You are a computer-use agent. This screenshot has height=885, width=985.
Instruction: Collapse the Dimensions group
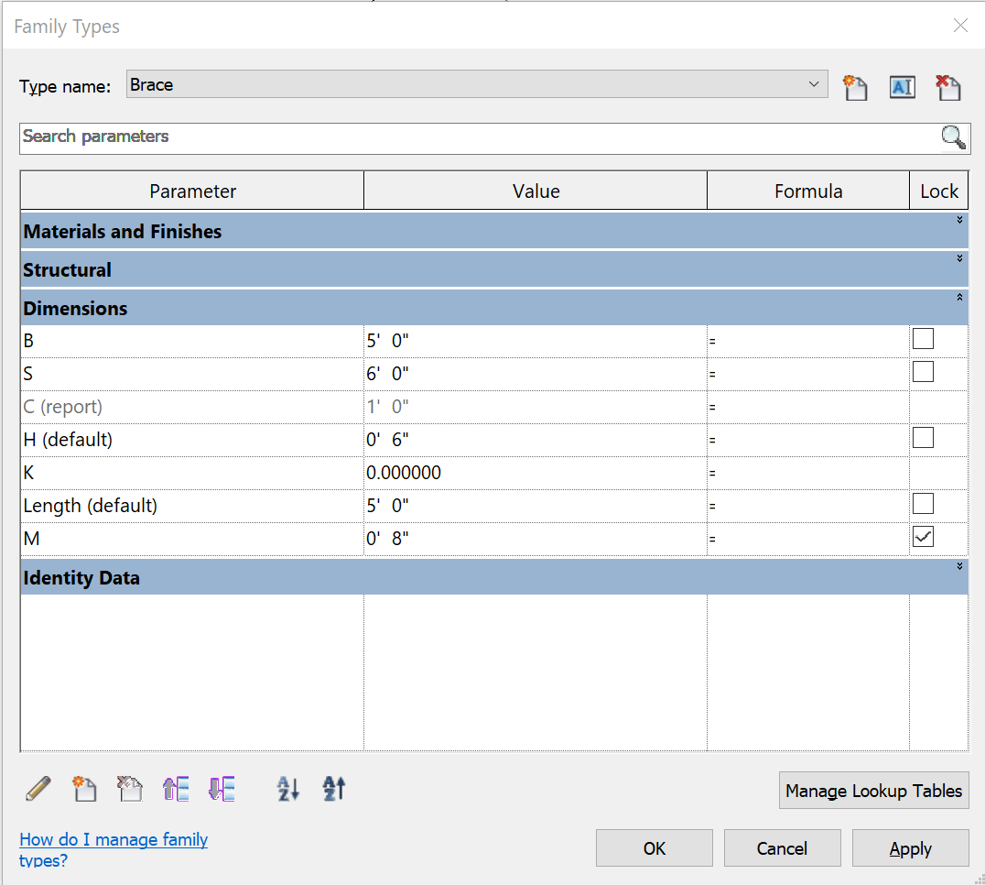pos(959,298)
